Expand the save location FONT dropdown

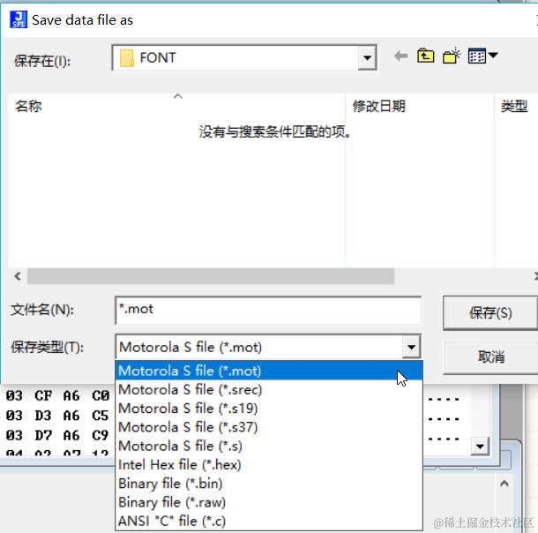tap(367, 57)
